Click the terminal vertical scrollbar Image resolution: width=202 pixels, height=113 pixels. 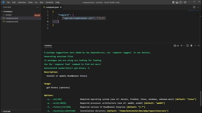pos(201,98)
